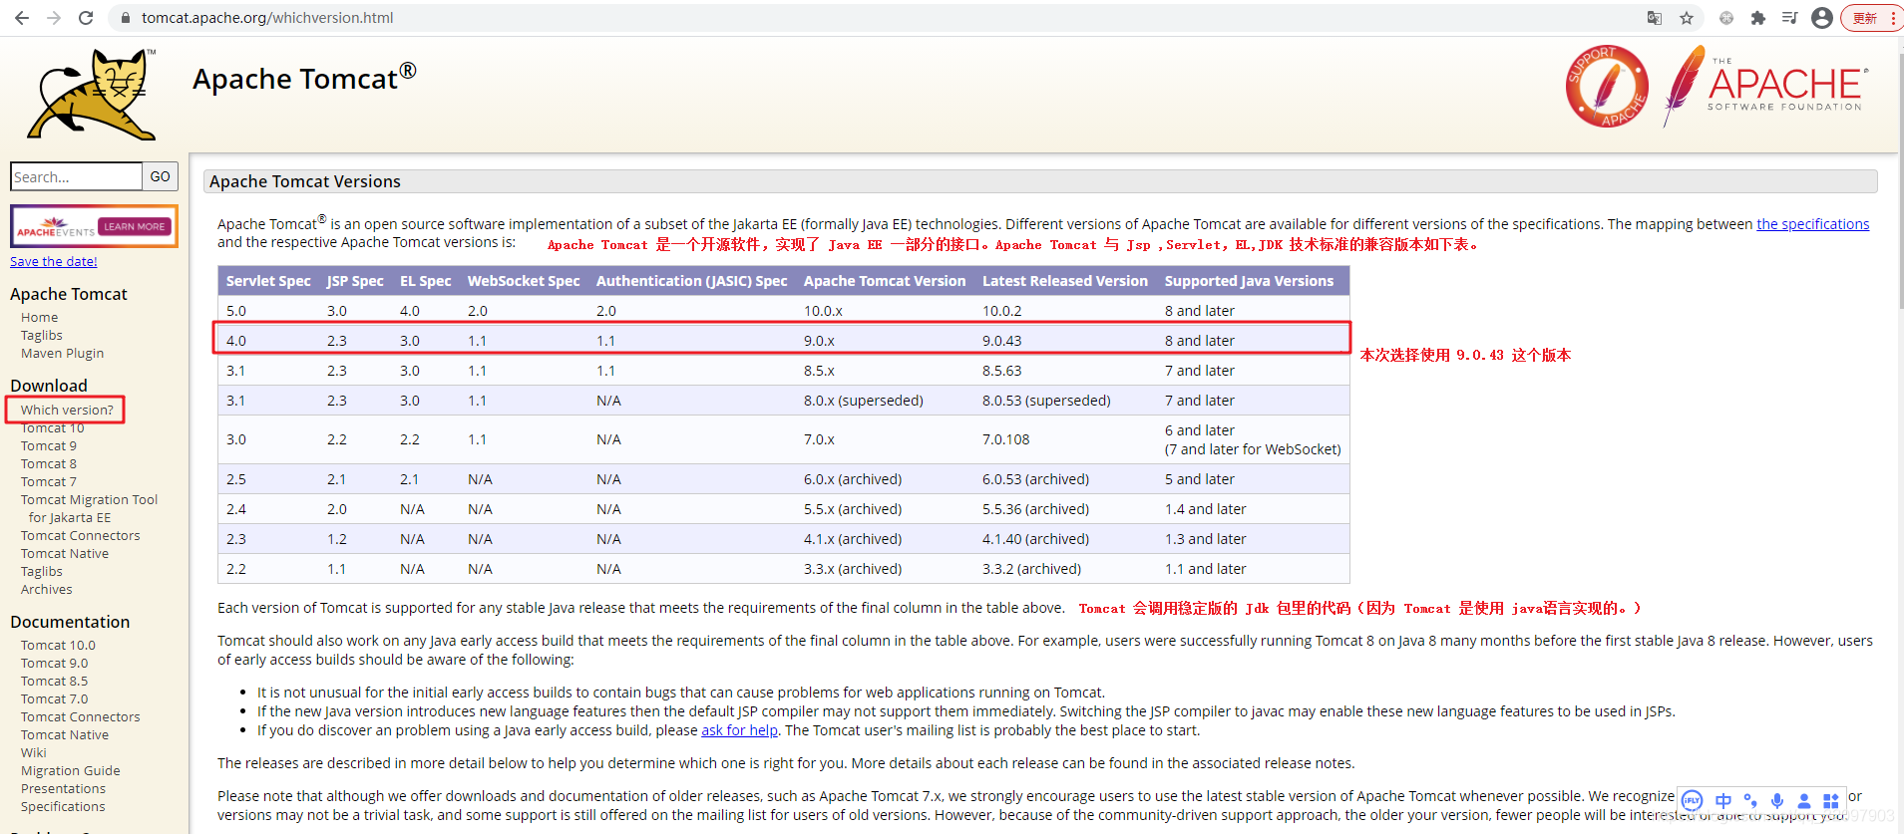The image size is (1904, 834).
Task: Click the iFLY input method logo
Action: tap(1692, 801)
